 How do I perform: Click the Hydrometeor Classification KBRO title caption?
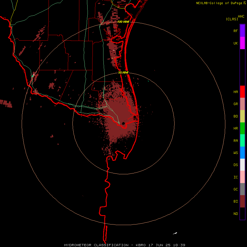[x=125, y=245]
